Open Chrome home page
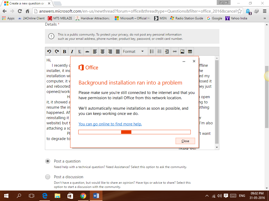Screen dimensions: 269x201 click(27, 11)
